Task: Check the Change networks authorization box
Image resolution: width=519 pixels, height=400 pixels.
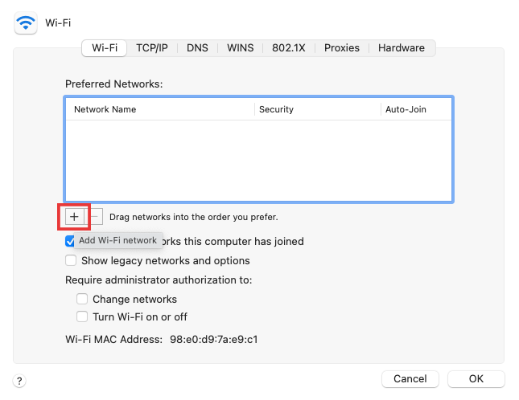Action: [x=82, y=299]
